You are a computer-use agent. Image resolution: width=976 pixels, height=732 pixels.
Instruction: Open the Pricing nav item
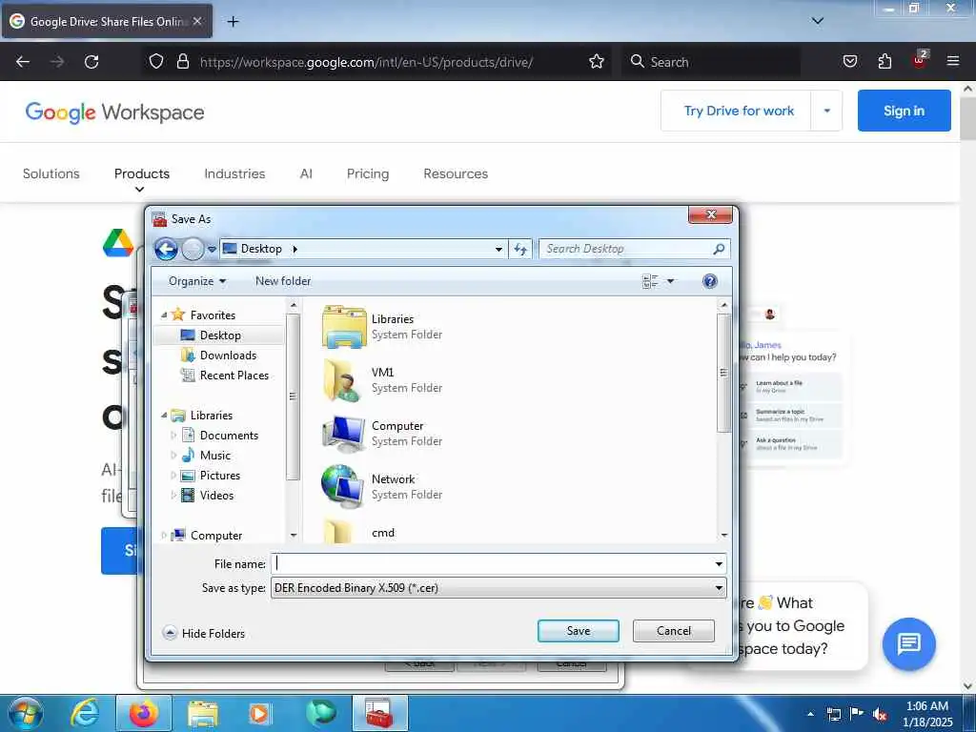(x=368, y=173)
